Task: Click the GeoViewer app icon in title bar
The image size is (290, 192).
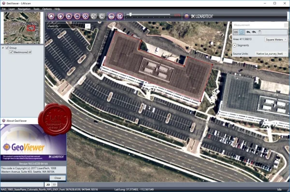Action: pyautogui.click(x=3, y=3)
